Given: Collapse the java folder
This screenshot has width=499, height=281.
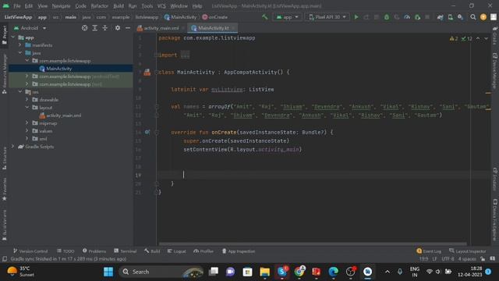Looking at the screenshot, I should point(20,52).
